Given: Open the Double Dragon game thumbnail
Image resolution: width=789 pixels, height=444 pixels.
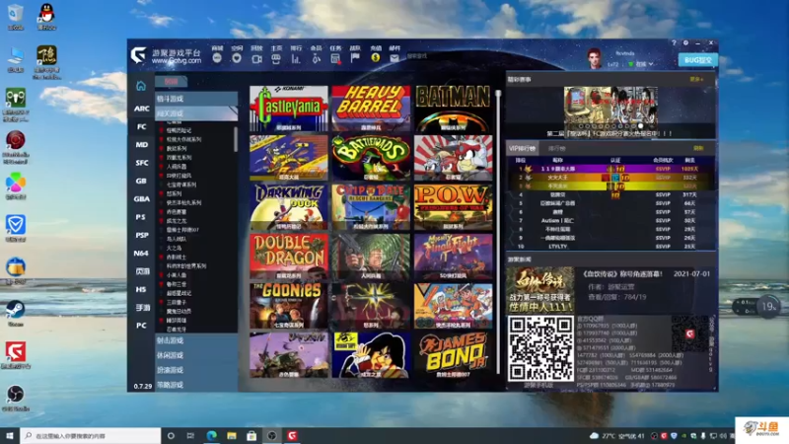Looking at the screenshot, I should point(288,257).
